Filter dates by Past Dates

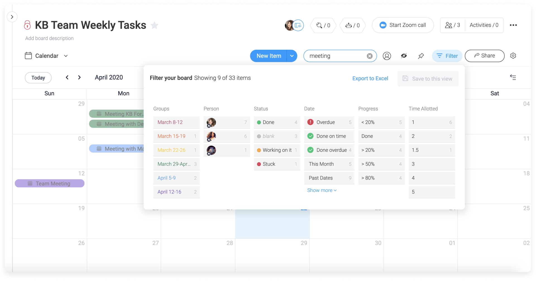[x=329, y=178]
